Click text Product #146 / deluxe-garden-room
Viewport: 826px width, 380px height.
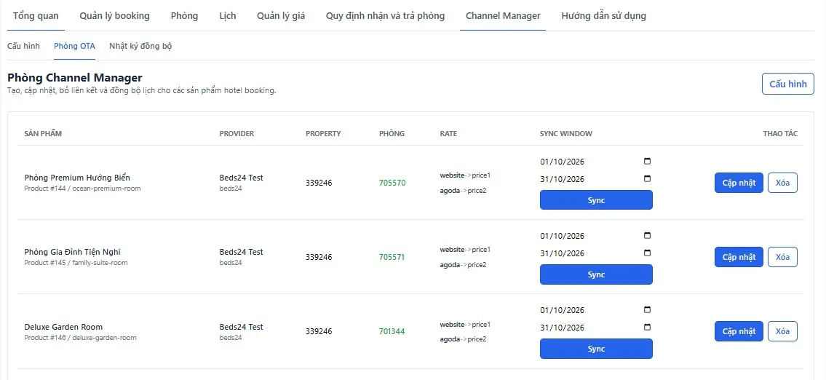pos(81,337)
